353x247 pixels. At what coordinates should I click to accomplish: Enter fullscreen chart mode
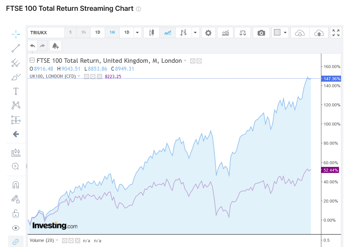click(x=336, y=33)
